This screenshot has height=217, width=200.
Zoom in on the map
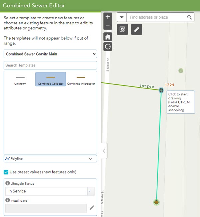point(108,17)
